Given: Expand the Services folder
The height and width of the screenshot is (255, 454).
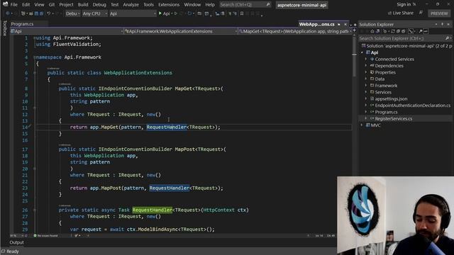Looking at the screenshot, I should coord(366,92).
